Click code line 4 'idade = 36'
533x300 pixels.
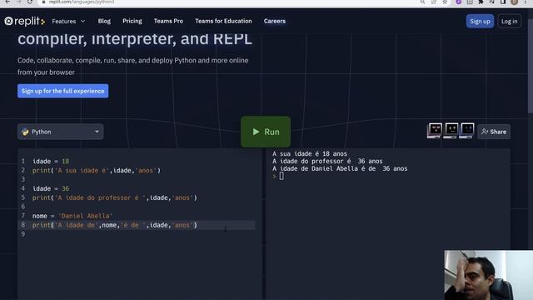coord(51,188)
